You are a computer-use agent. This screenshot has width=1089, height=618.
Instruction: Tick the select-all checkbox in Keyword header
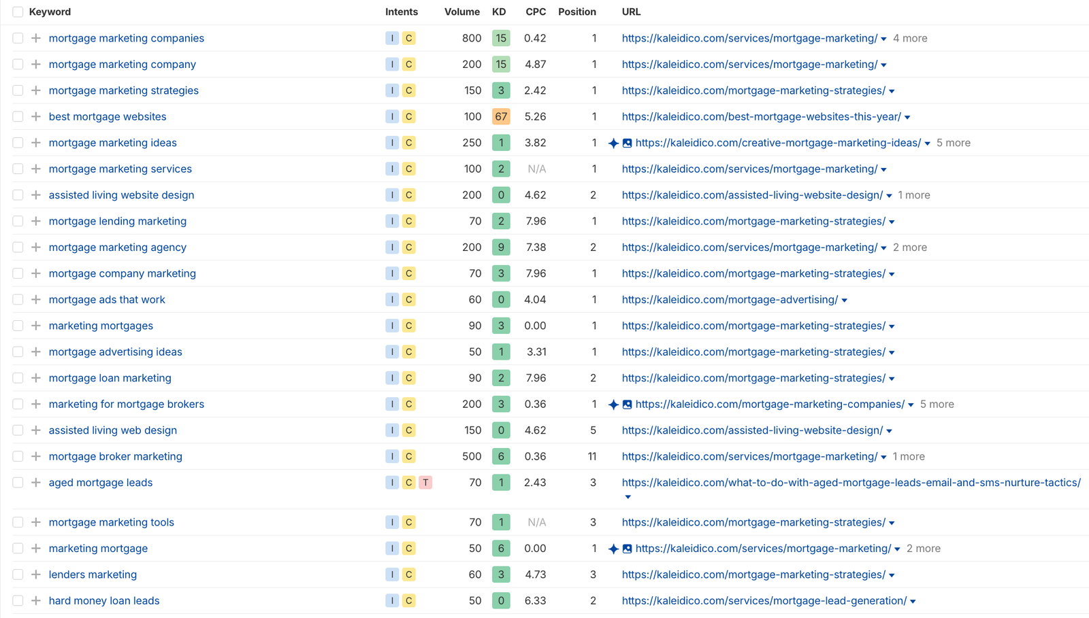(18, 12)
